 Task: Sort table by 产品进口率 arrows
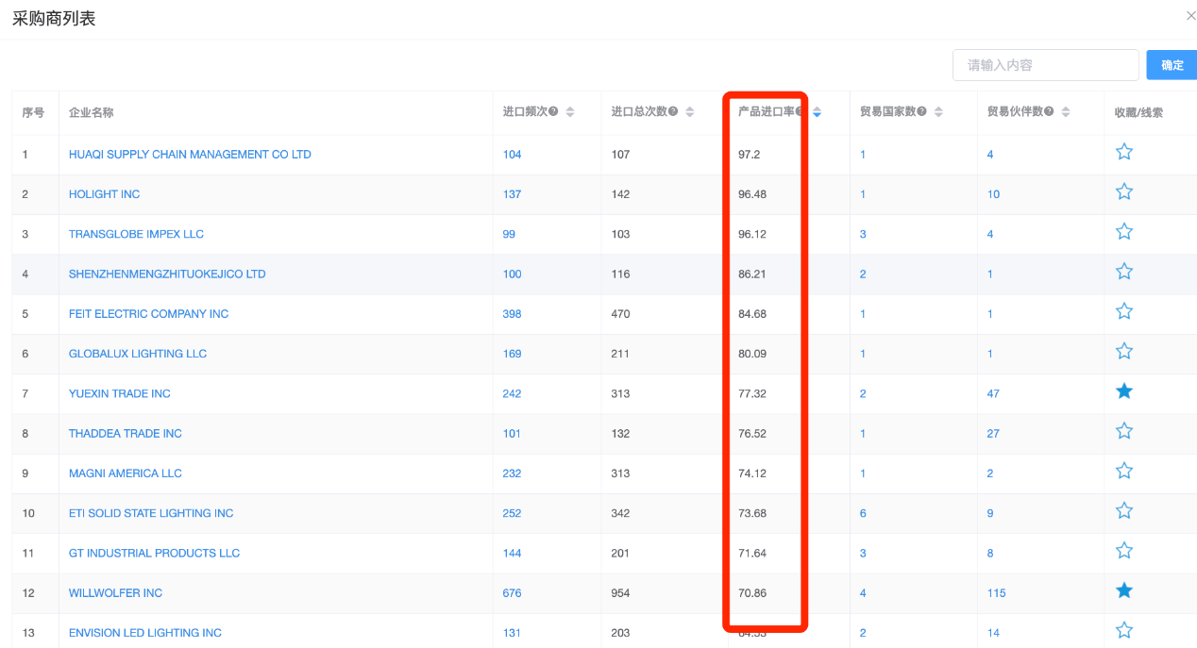coord(817,112)
